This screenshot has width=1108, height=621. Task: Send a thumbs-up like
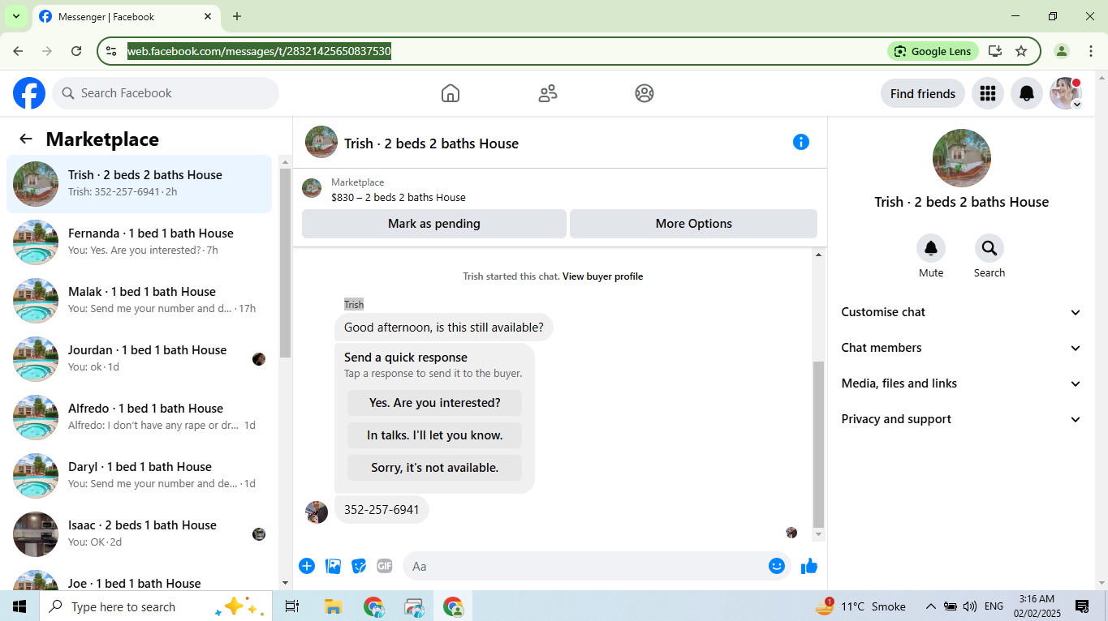pos(809,566)
